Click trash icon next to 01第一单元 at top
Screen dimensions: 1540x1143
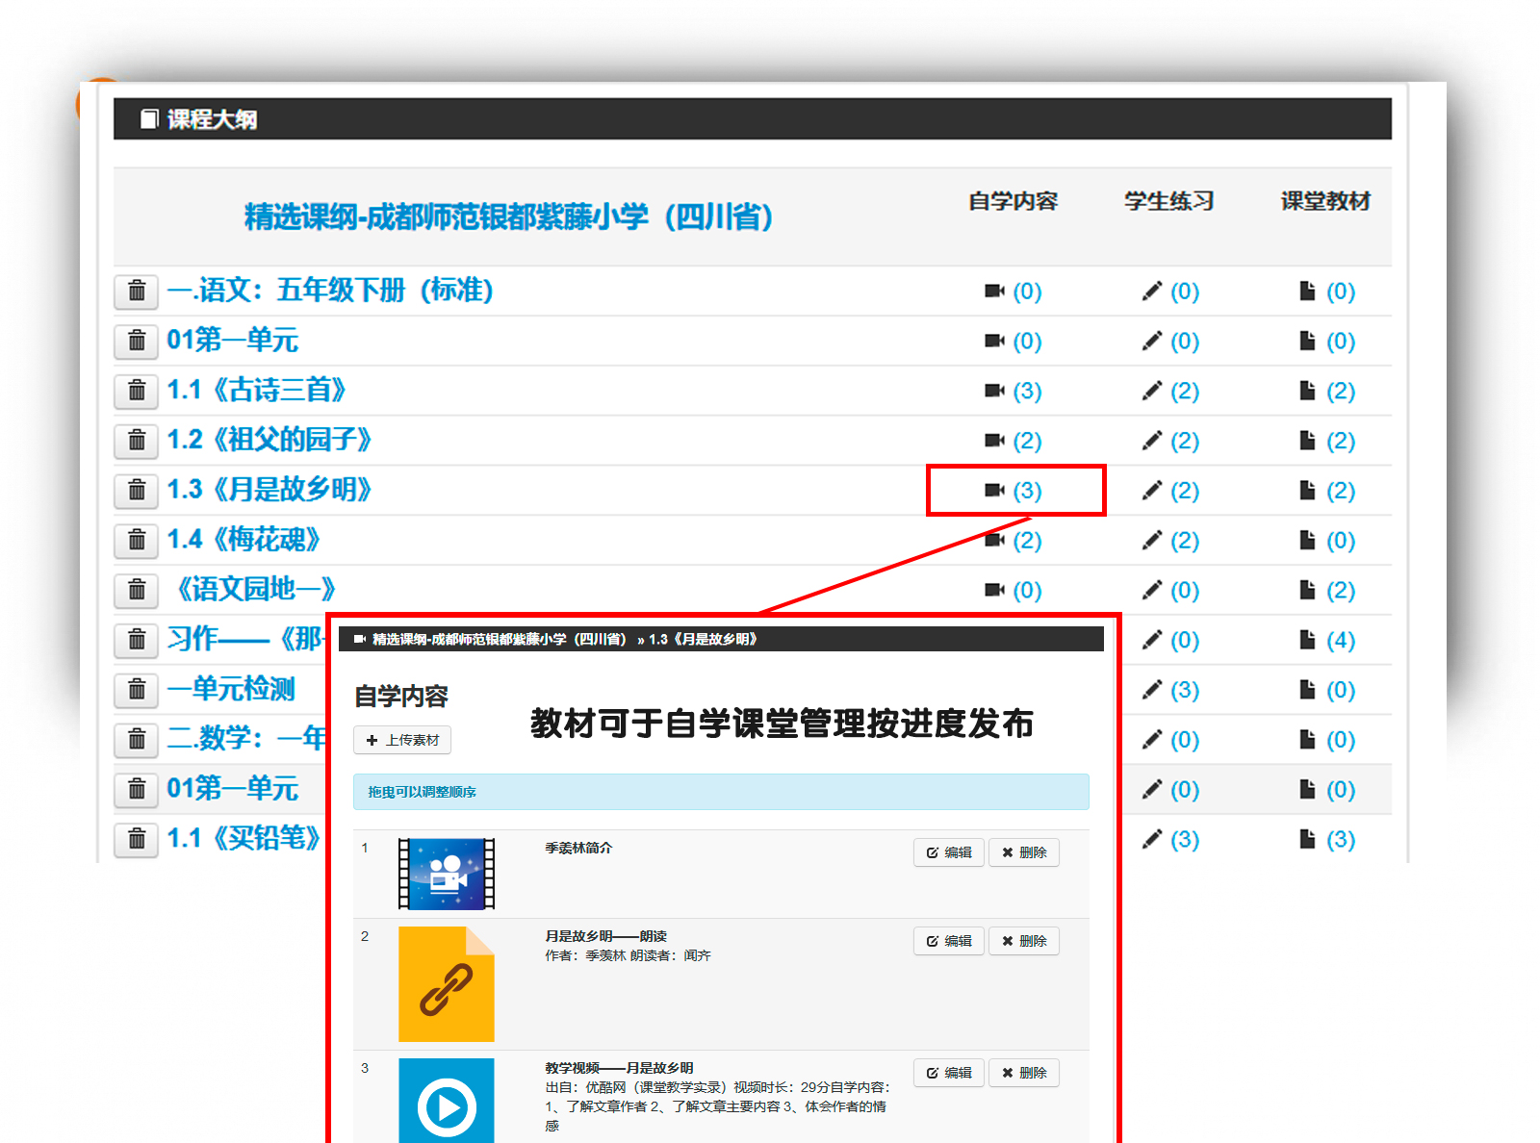coord(137,341)
